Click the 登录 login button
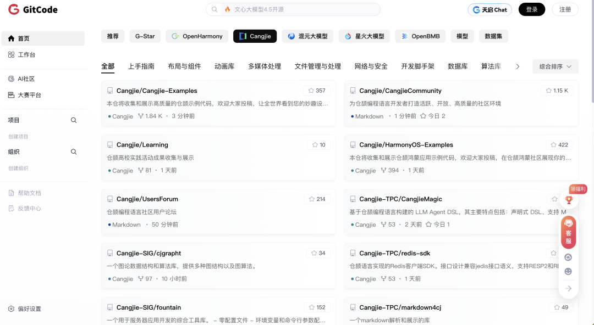 532,9
